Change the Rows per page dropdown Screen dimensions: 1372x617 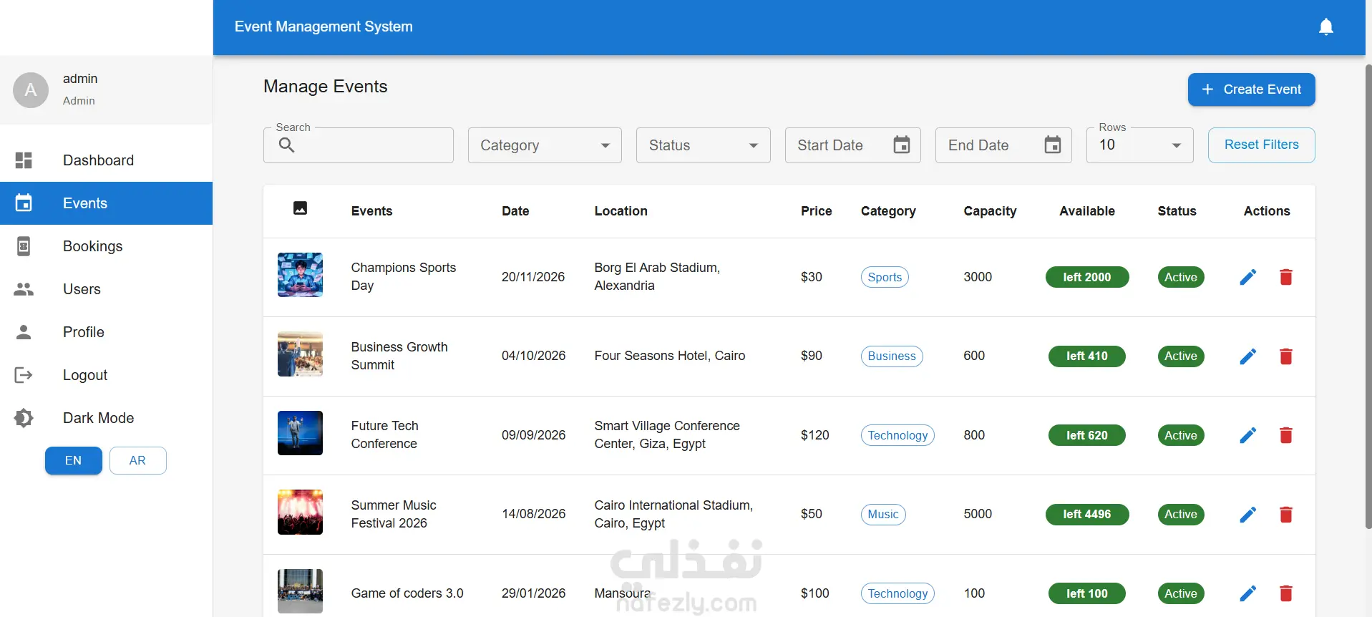(1139, 145)
